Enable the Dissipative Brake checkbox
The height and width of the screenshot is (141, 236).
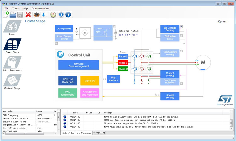click(x=181, y=35)
